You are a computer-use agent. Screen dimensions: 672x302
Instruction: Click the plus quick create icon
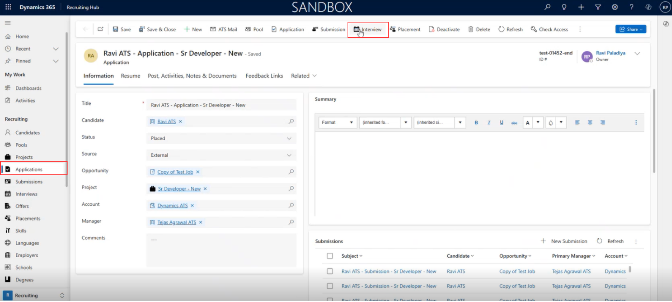tap(581, 7)
